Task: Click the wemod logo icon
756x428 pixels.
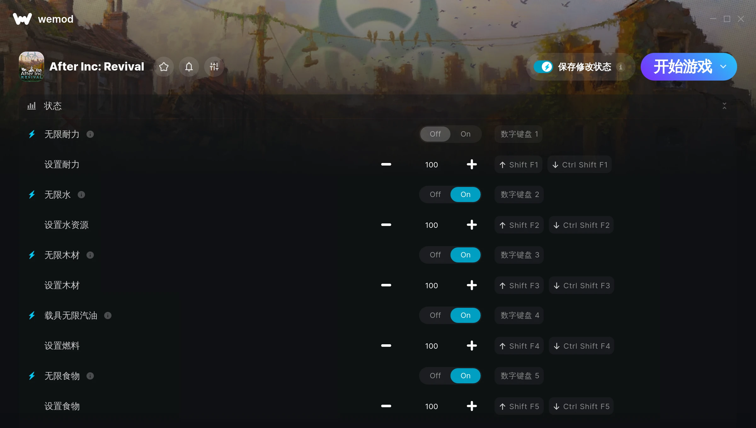Action: 22,19
